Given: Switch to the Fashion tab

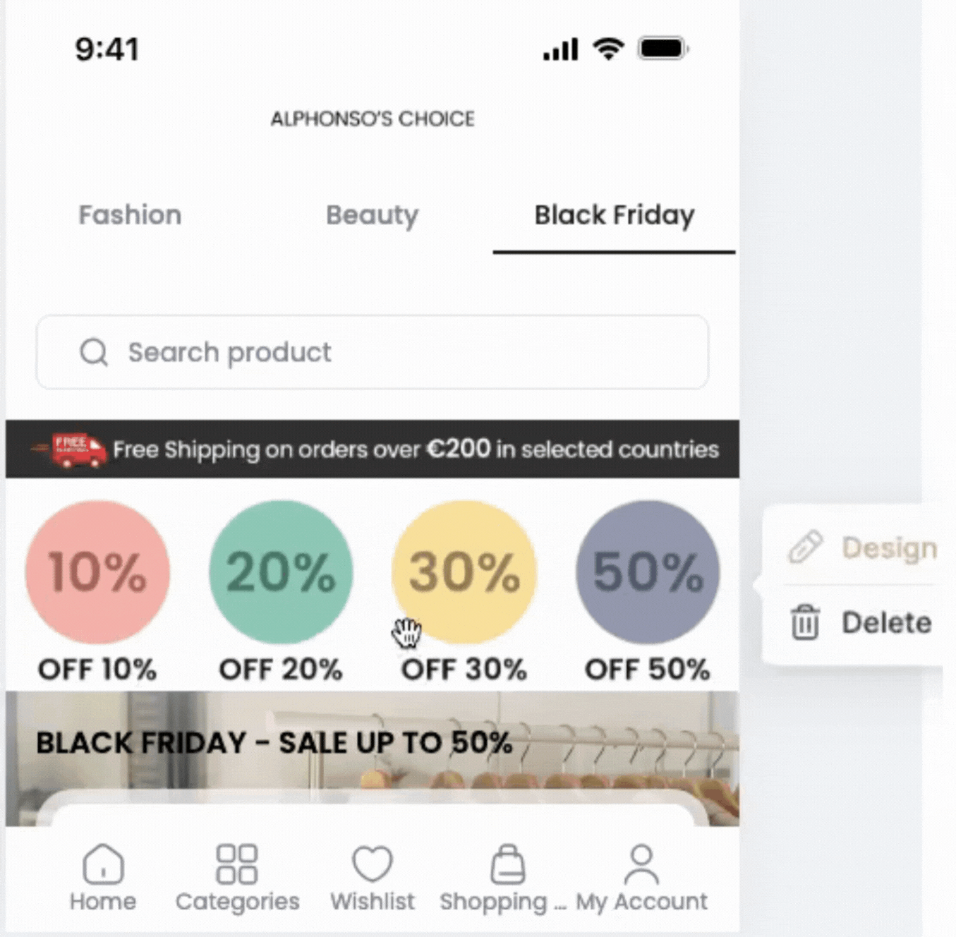Looking at the screenshot, I should click(x=130, y=215).
